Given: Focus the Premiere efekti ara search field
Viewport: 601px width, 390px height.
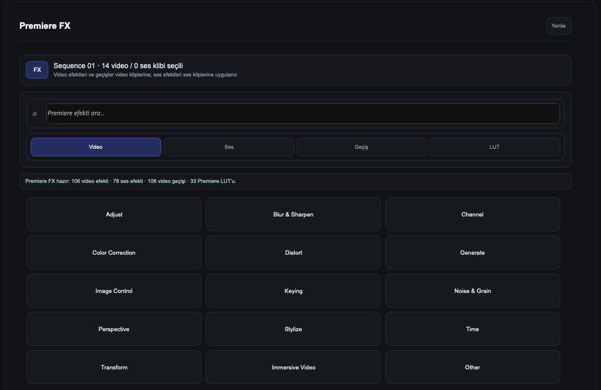Looking at the screenshot, I should 303,114.
